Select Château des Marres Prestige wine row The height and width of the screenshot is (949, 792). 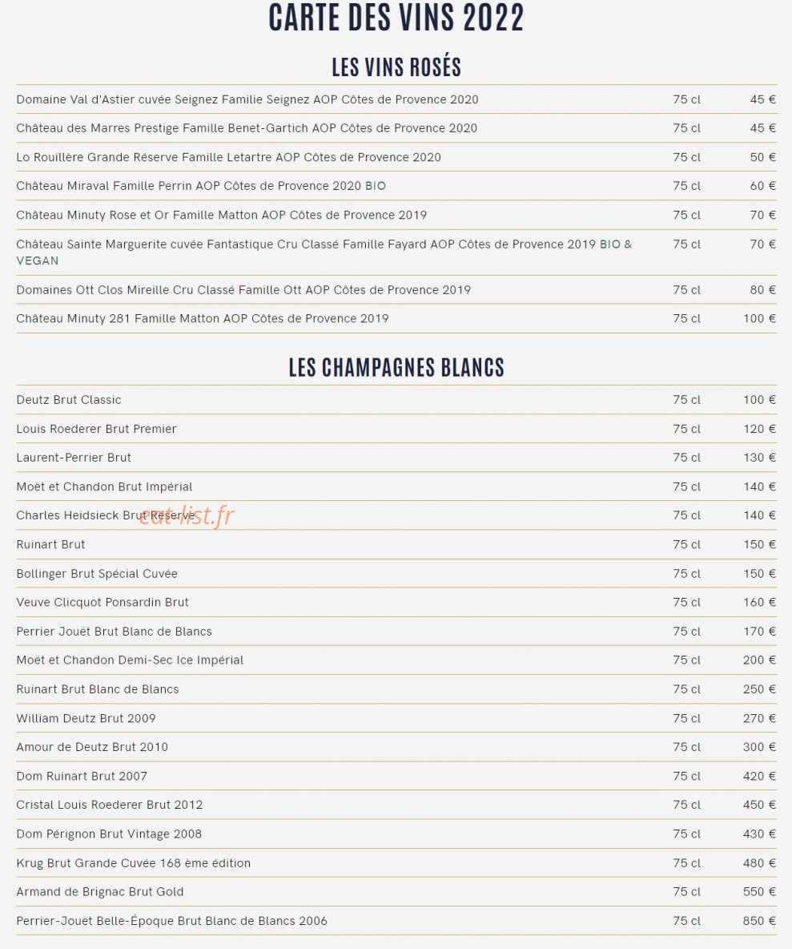pos(396,128)
